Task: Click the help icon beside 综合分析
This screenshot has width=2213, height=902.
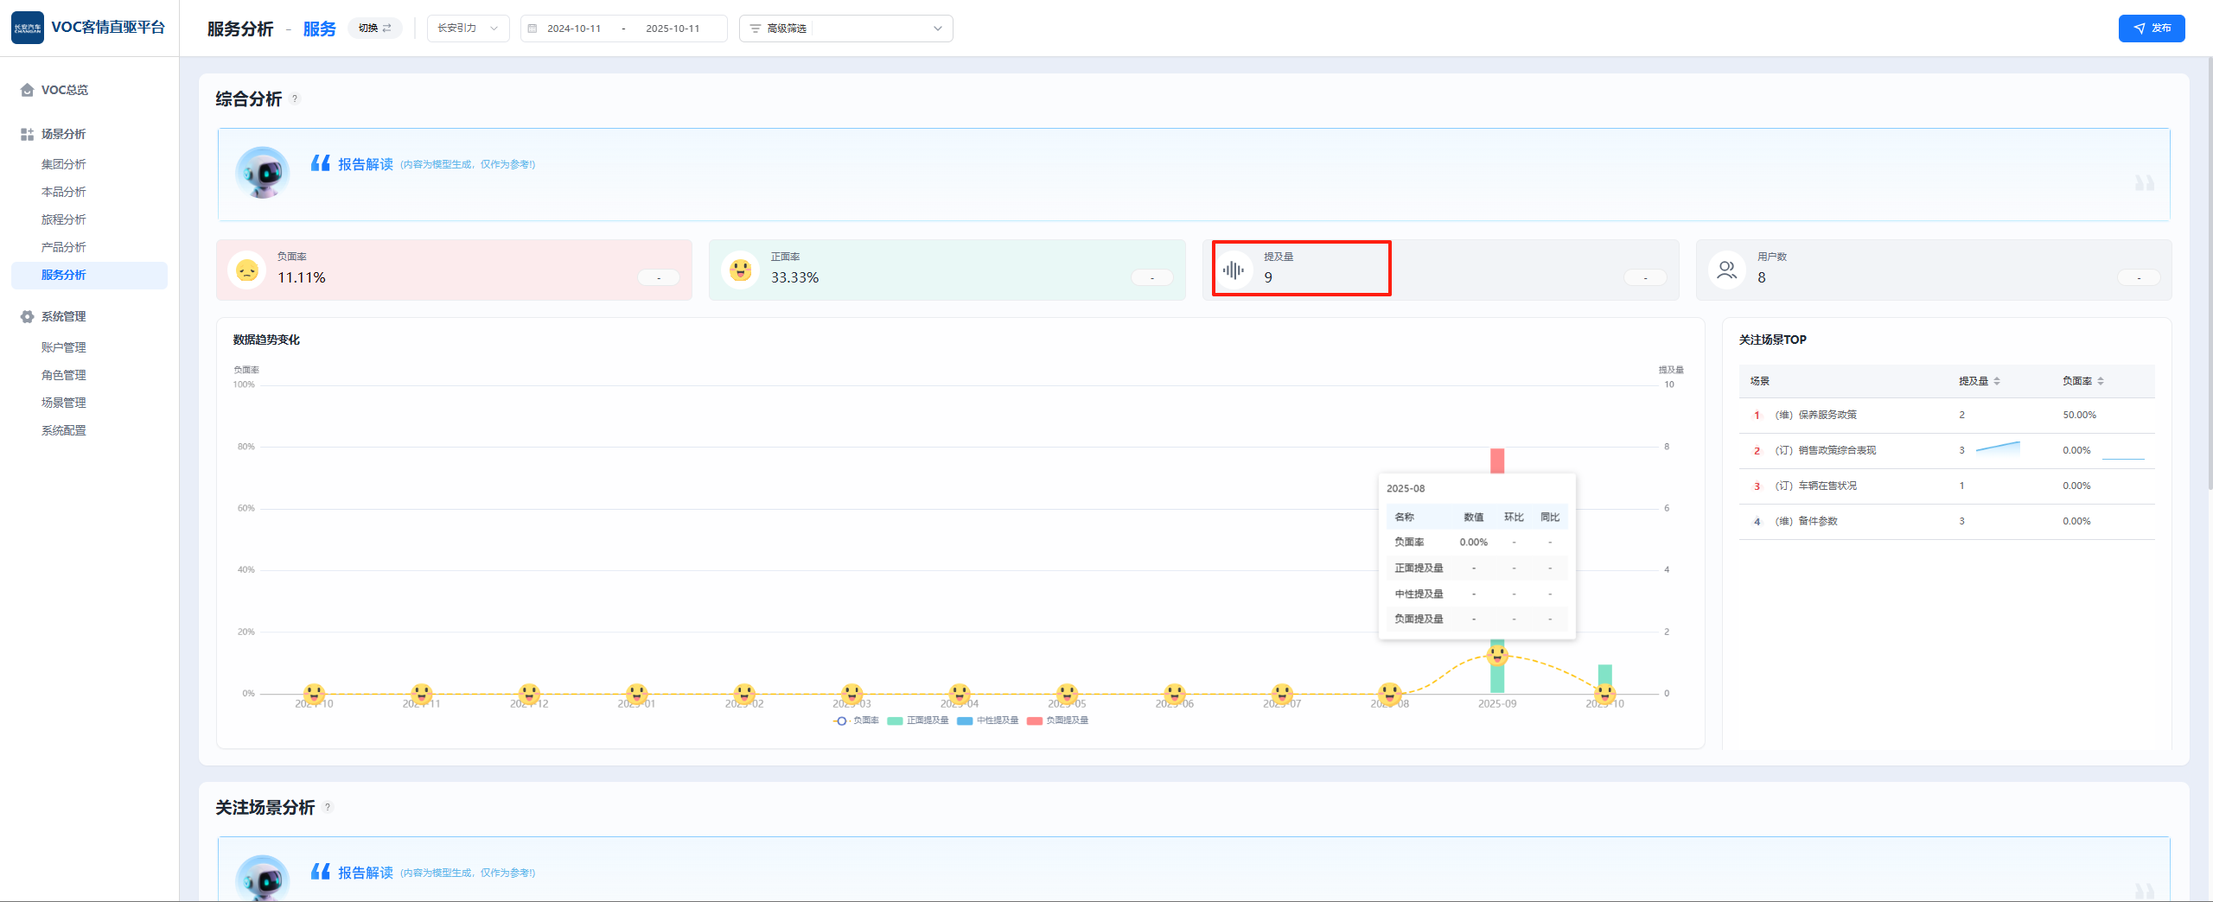Action: 295,98
